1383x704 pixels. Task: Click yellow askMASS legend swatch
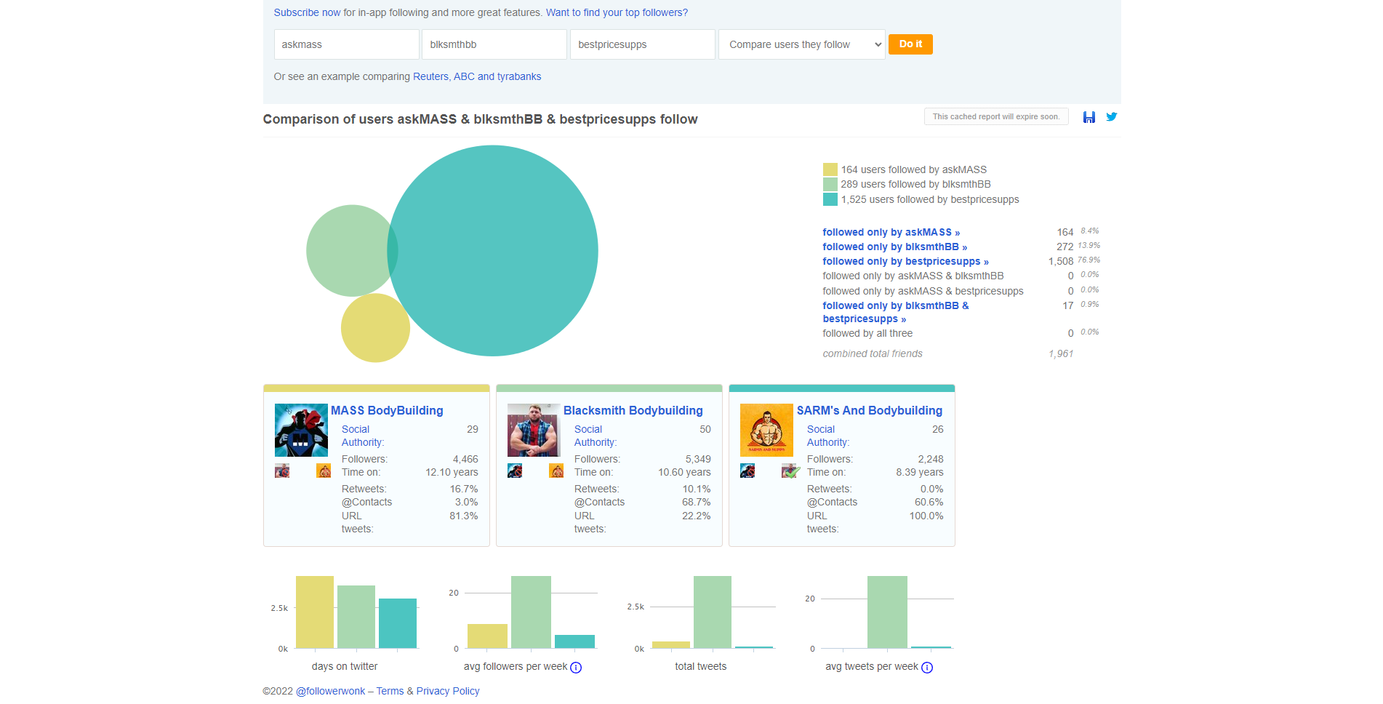[x=830, y=169]
